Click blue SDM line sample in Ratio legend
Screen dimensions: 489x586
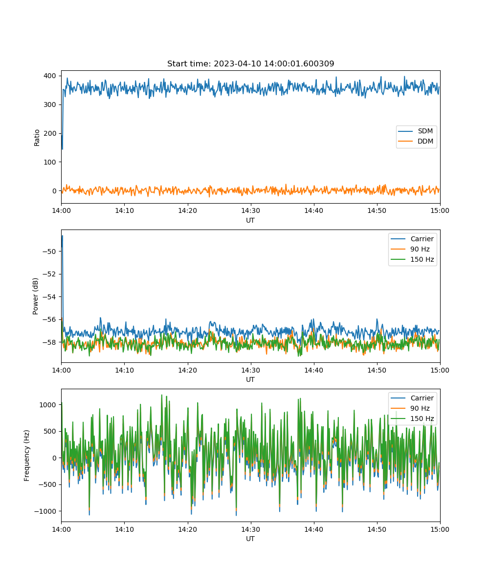pyautogui.click(x=406, y=131)
